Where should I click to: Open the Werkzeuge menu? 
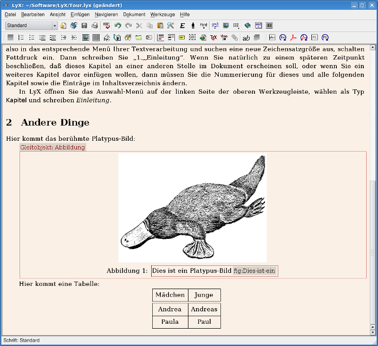pyautogui.click(x=162, y=15)
